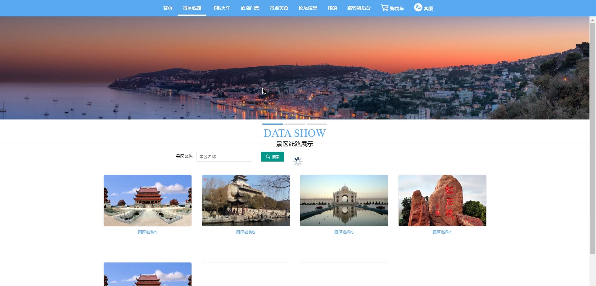The width and height of the screenshot is (596, 286).
Task: Click the customer service chat icon
Action: (x=418, y=7)
